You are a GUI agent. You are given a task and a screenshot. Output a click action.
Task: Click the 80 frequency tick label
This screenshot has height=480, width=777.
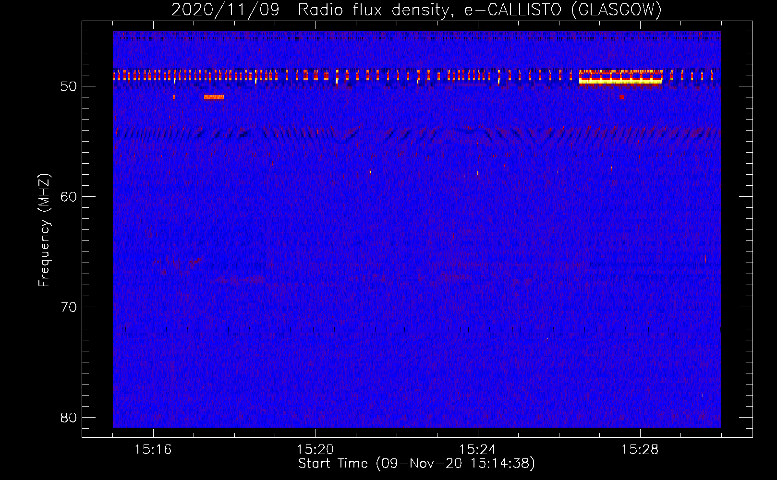[x=69, y=418]
